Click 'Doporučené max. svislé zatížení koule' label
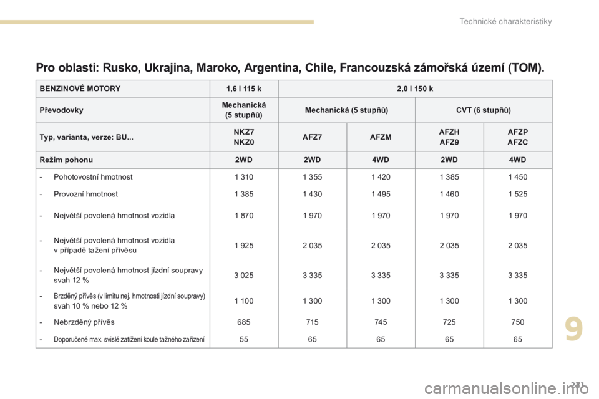Image resolution: width=599 pixels, height=399 pixels. 129,339
